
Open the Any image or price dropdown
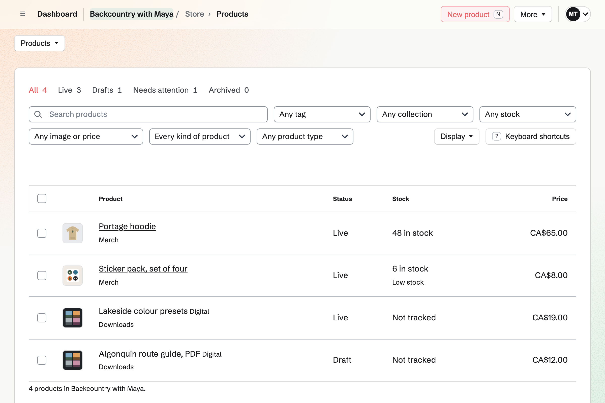[x=86, y=137]
